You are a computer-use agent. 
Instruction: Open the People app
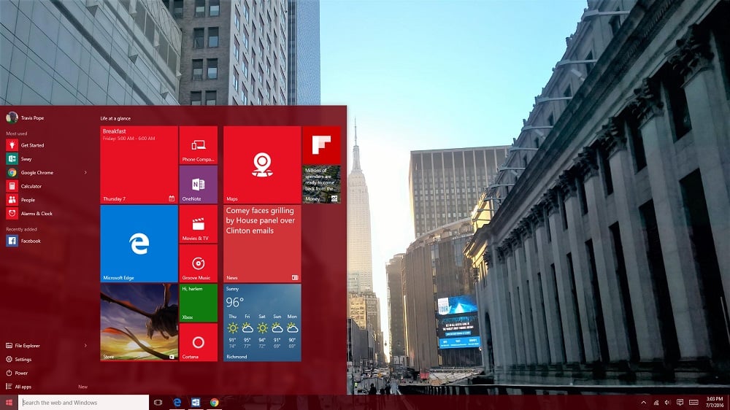[47, 200]
